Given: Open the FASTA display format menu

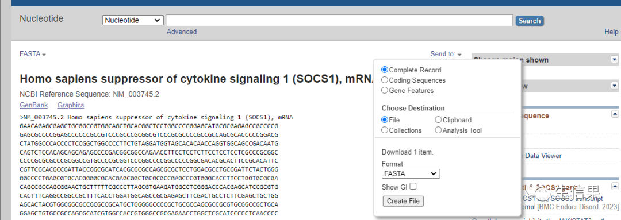Looking at the screenshot, I should coord(32,54).
